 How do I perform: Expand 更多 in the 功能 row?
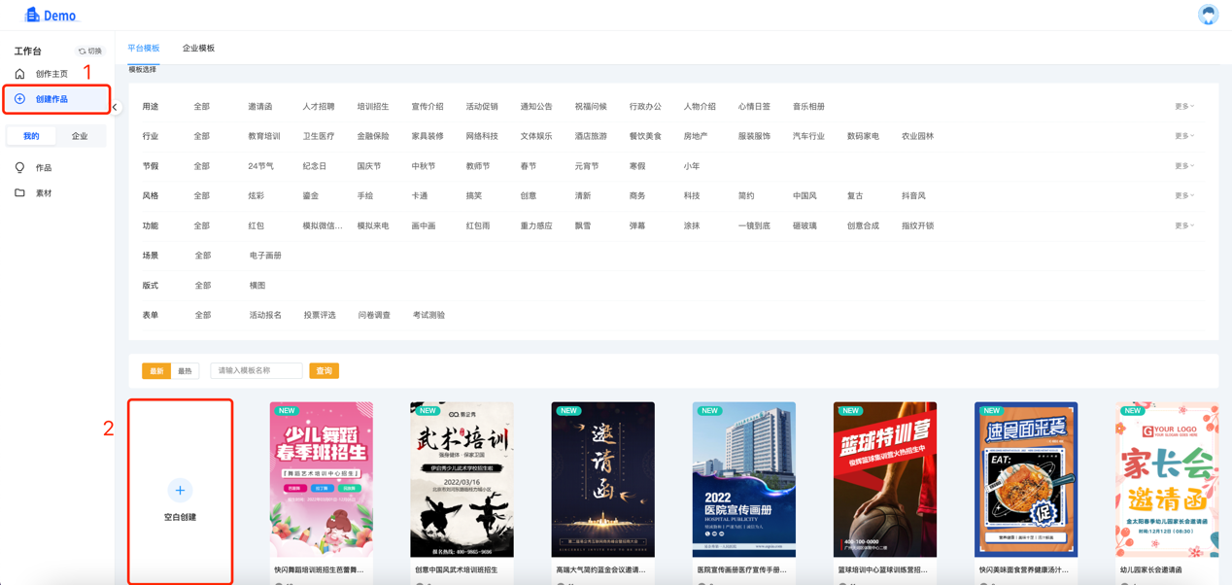tap(1183, 225)
